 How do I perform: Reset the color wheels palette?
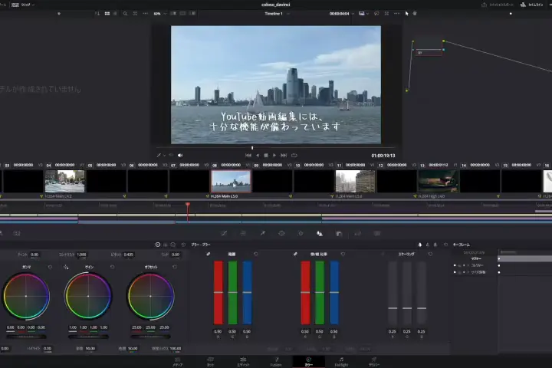pos(183,245)
